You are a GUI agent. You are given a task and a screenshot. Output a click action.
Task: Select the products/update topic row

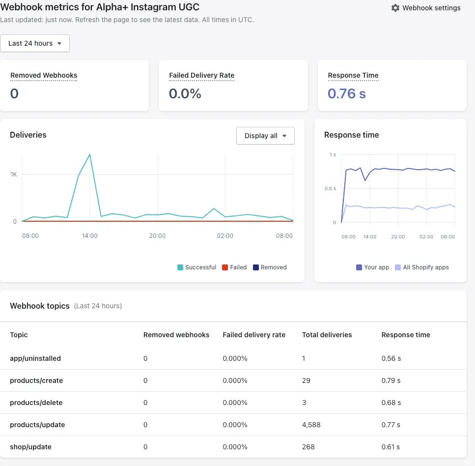pos(37,425)
